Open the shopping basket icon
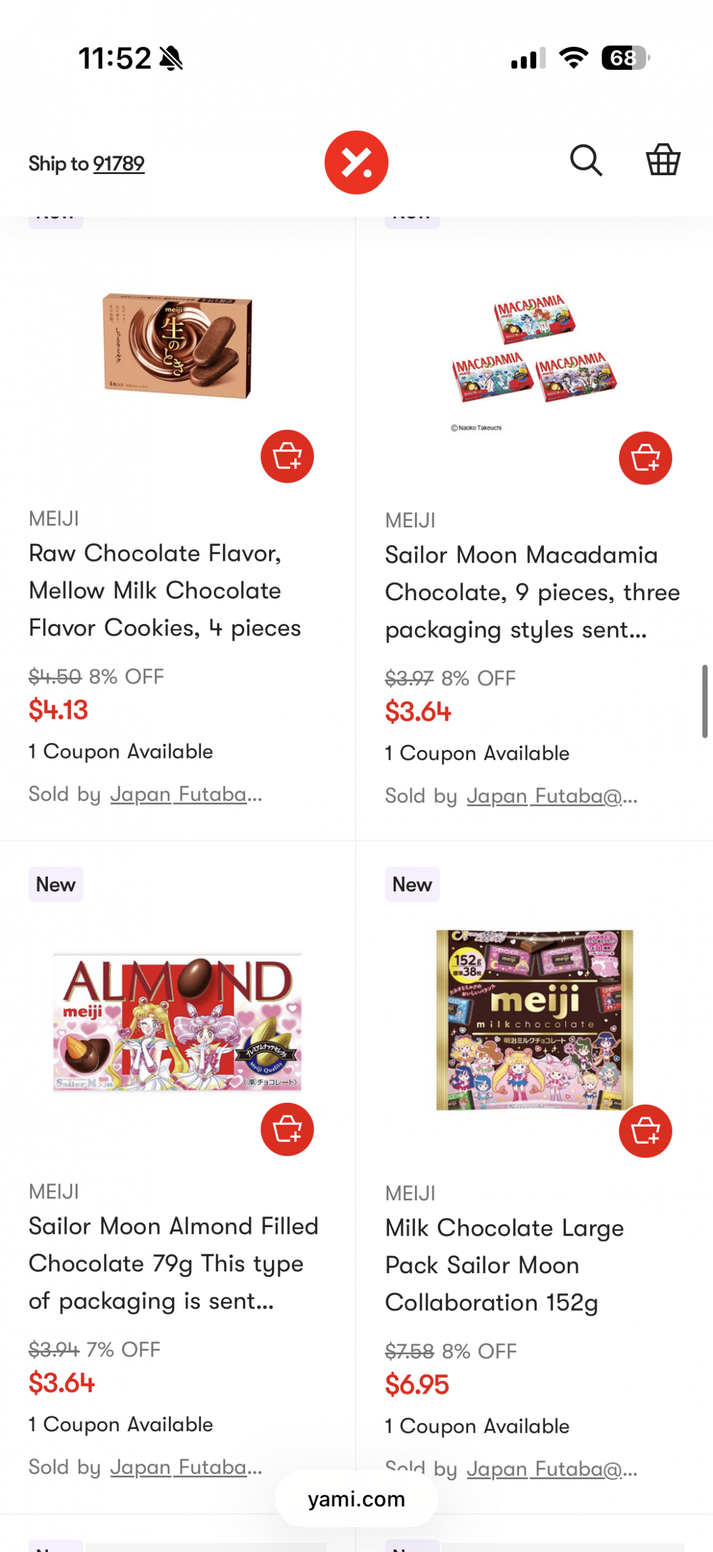713x1552 pixels. coord(663,161)
